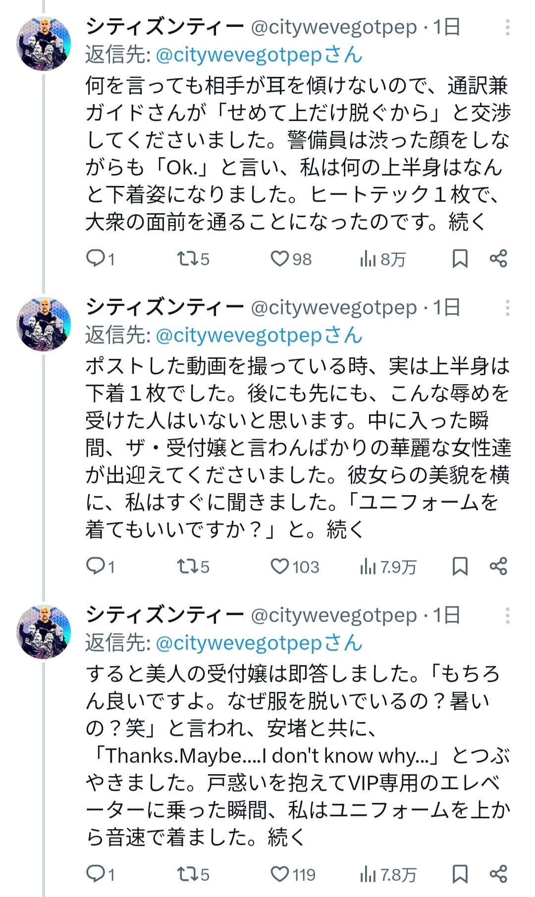Reply to the first tweet about the security guard
Viewport: 535px width, 897px height.
95,259
